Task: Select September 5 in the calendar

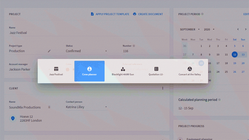Action: click(235, 46)
